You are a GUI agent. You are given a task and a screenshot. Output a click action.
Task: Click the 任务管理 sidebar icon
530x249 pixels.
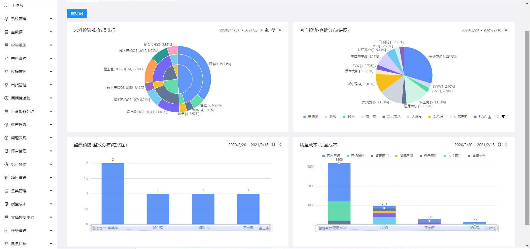(6, 231)
